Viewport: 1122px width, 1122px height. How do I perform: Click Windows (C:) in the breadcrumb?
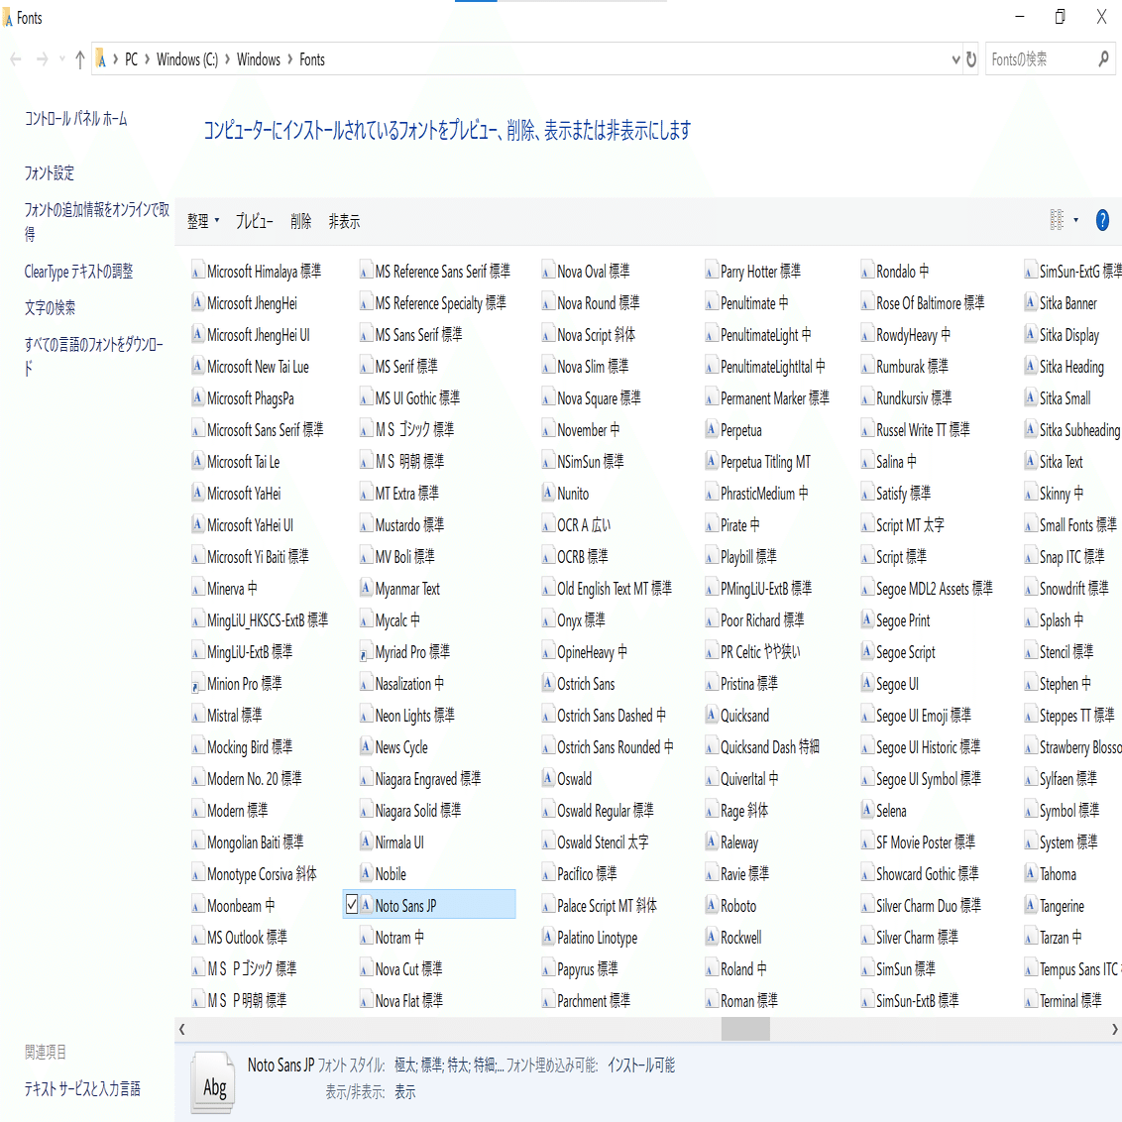(187, 59)
